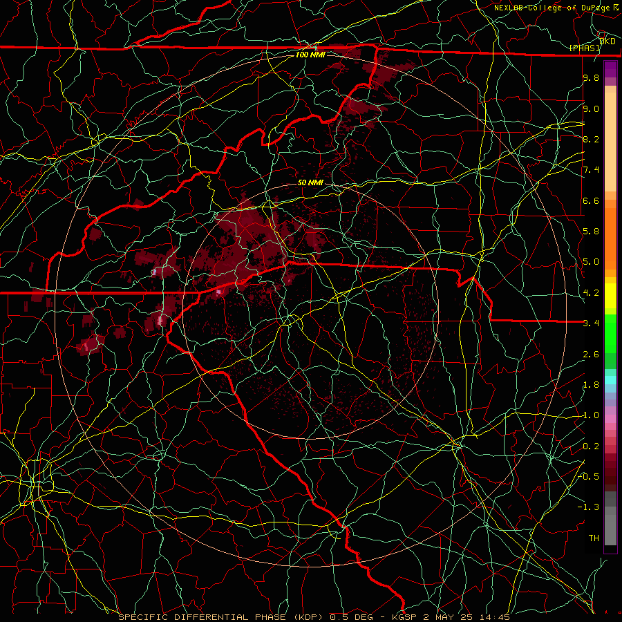
Task: Click the 1.0 legend value
Action: [x=591, y=415]
